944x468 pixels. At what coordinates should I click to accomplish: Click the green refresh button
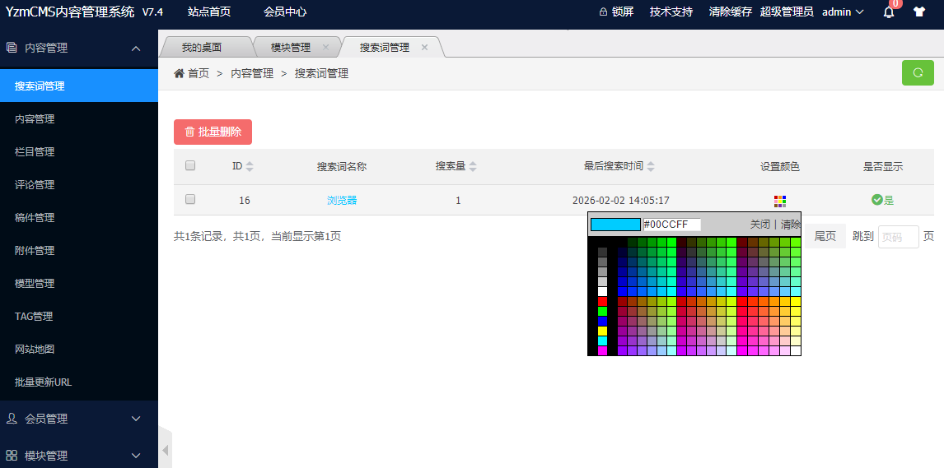point(918,72)
